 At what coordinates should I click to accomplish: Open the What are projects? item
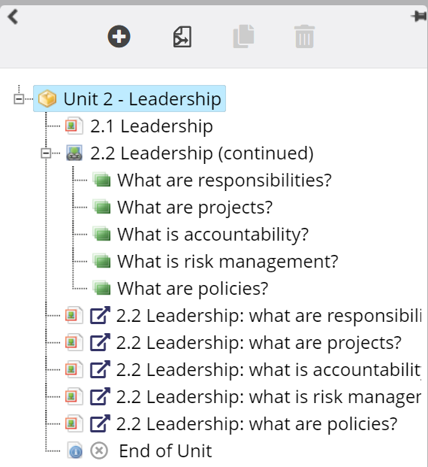point(194,208)
